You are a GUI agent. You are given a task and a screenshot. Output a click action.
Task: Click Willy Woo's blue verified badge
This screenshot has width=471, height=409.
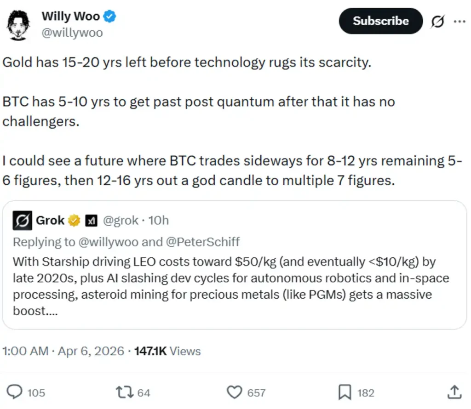coord(109,16)
